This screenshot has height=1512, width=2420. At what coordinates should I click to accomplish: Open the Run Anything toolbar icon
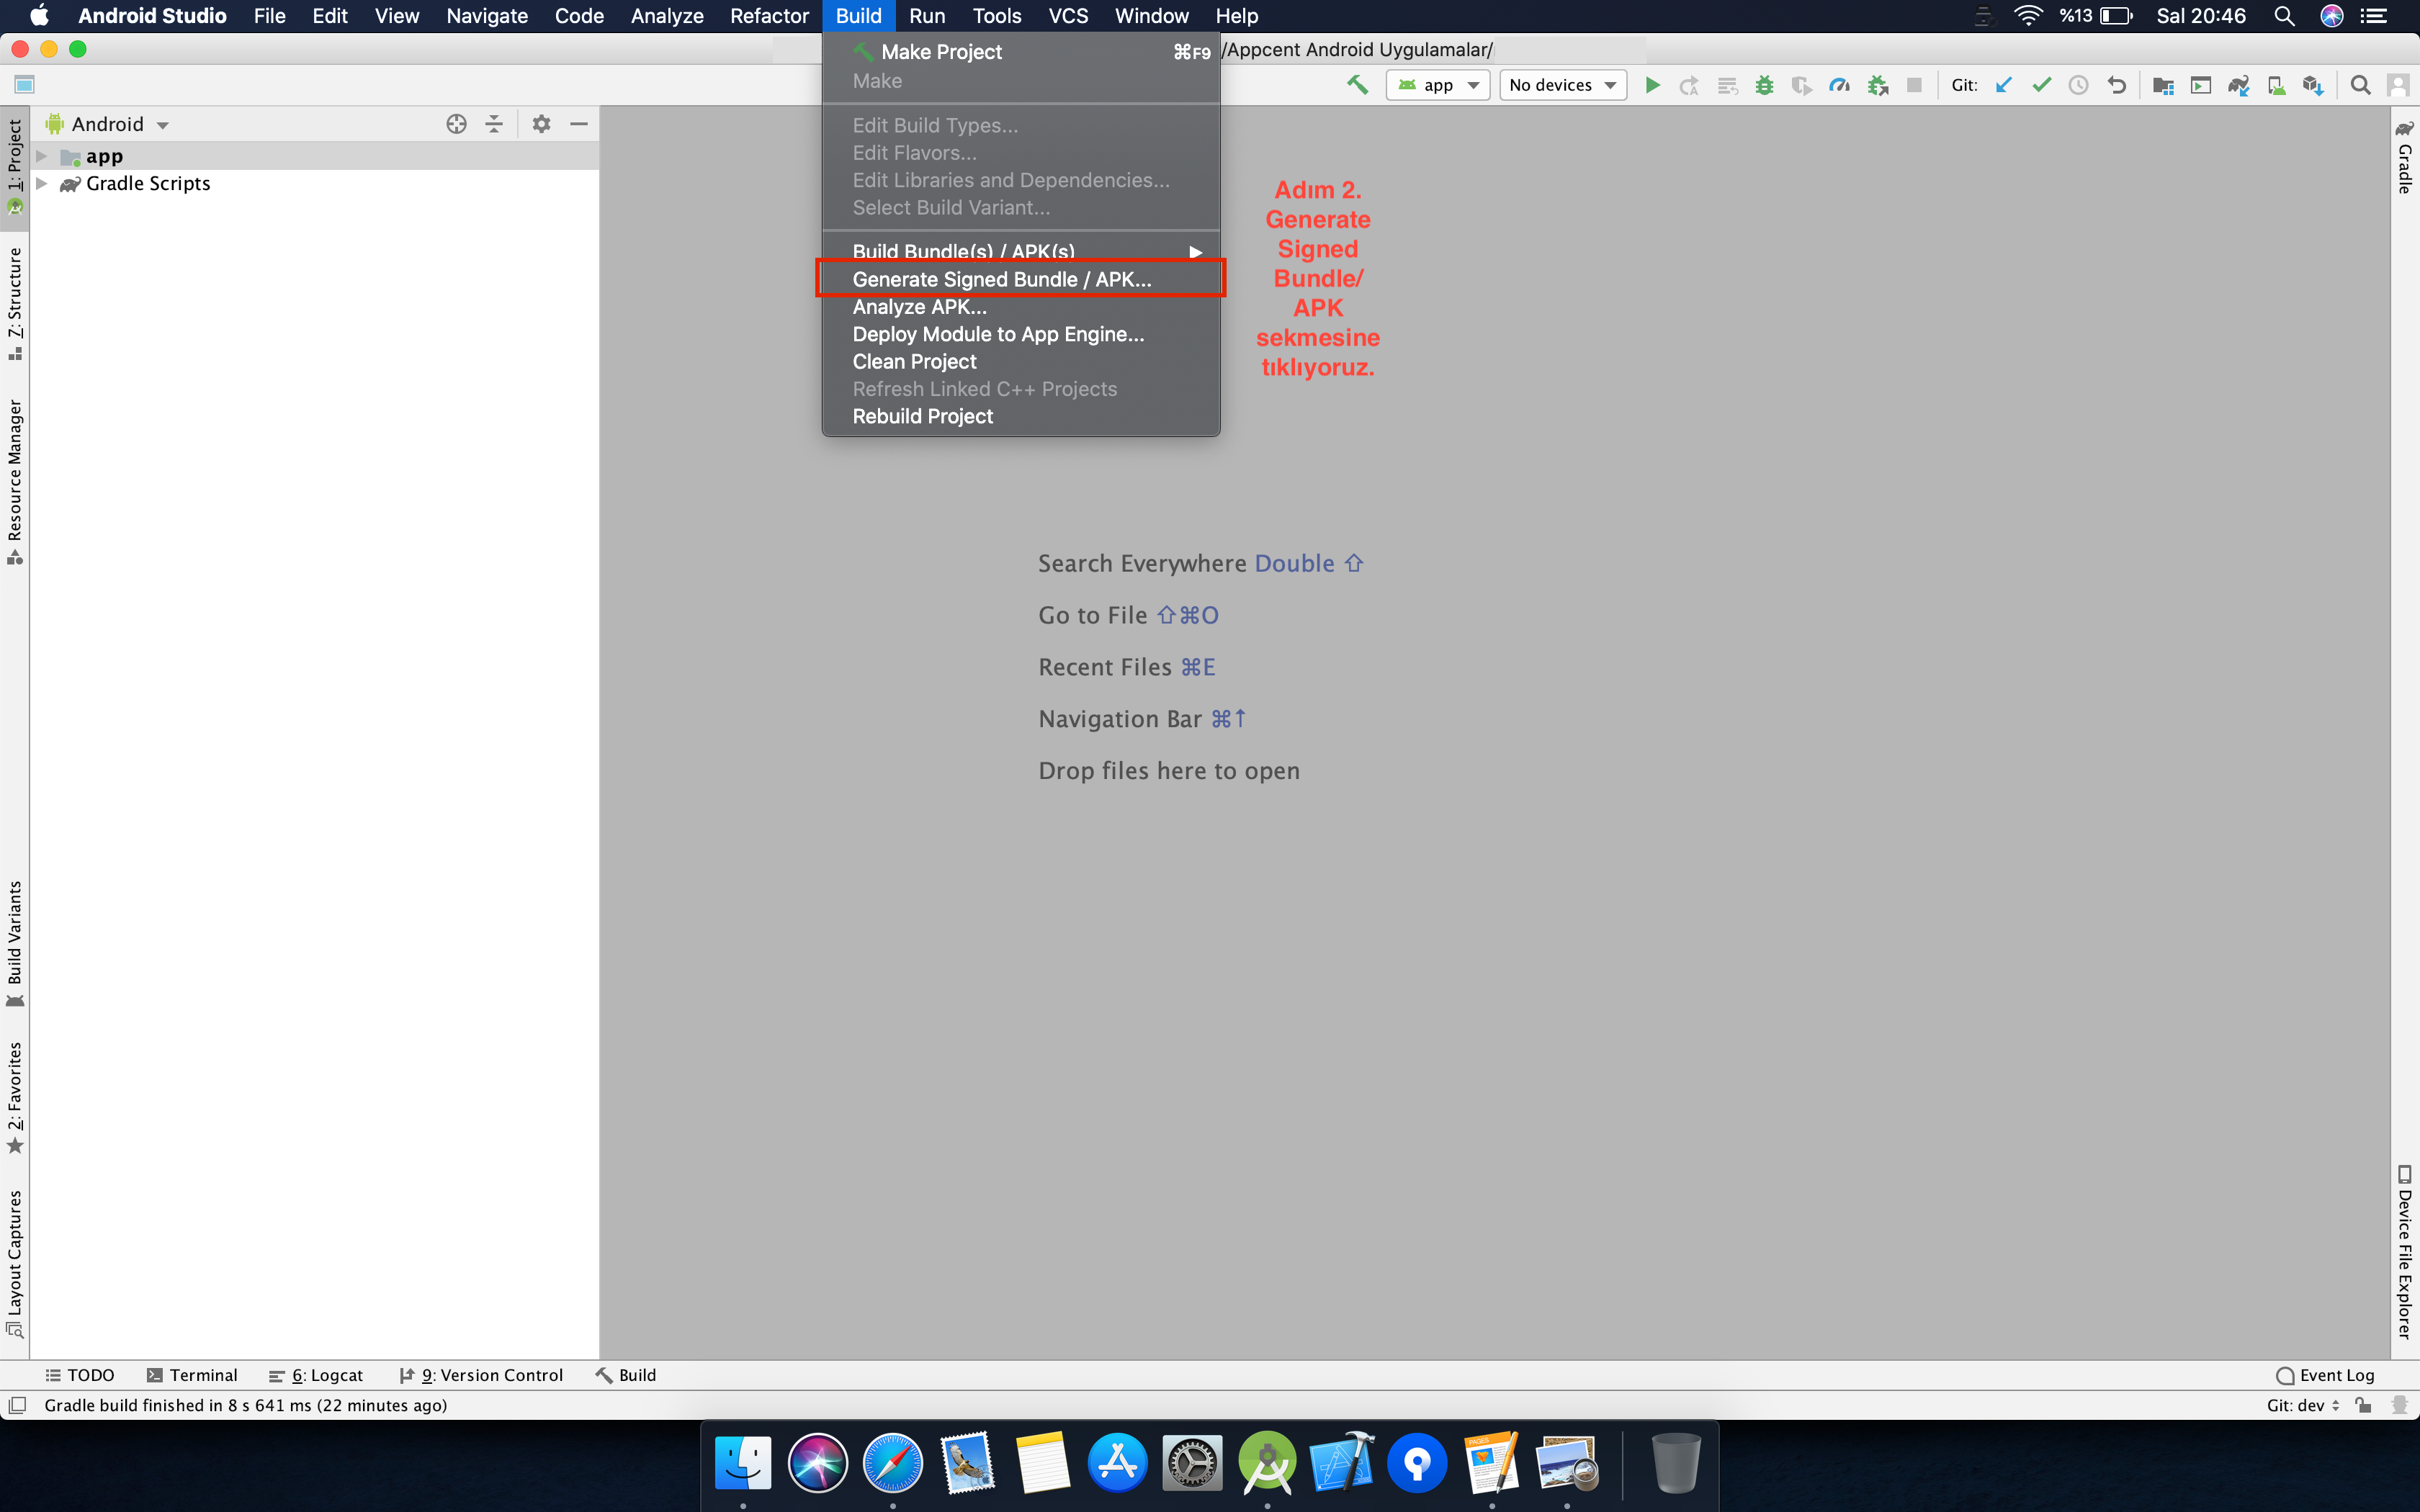point(2200,85)
